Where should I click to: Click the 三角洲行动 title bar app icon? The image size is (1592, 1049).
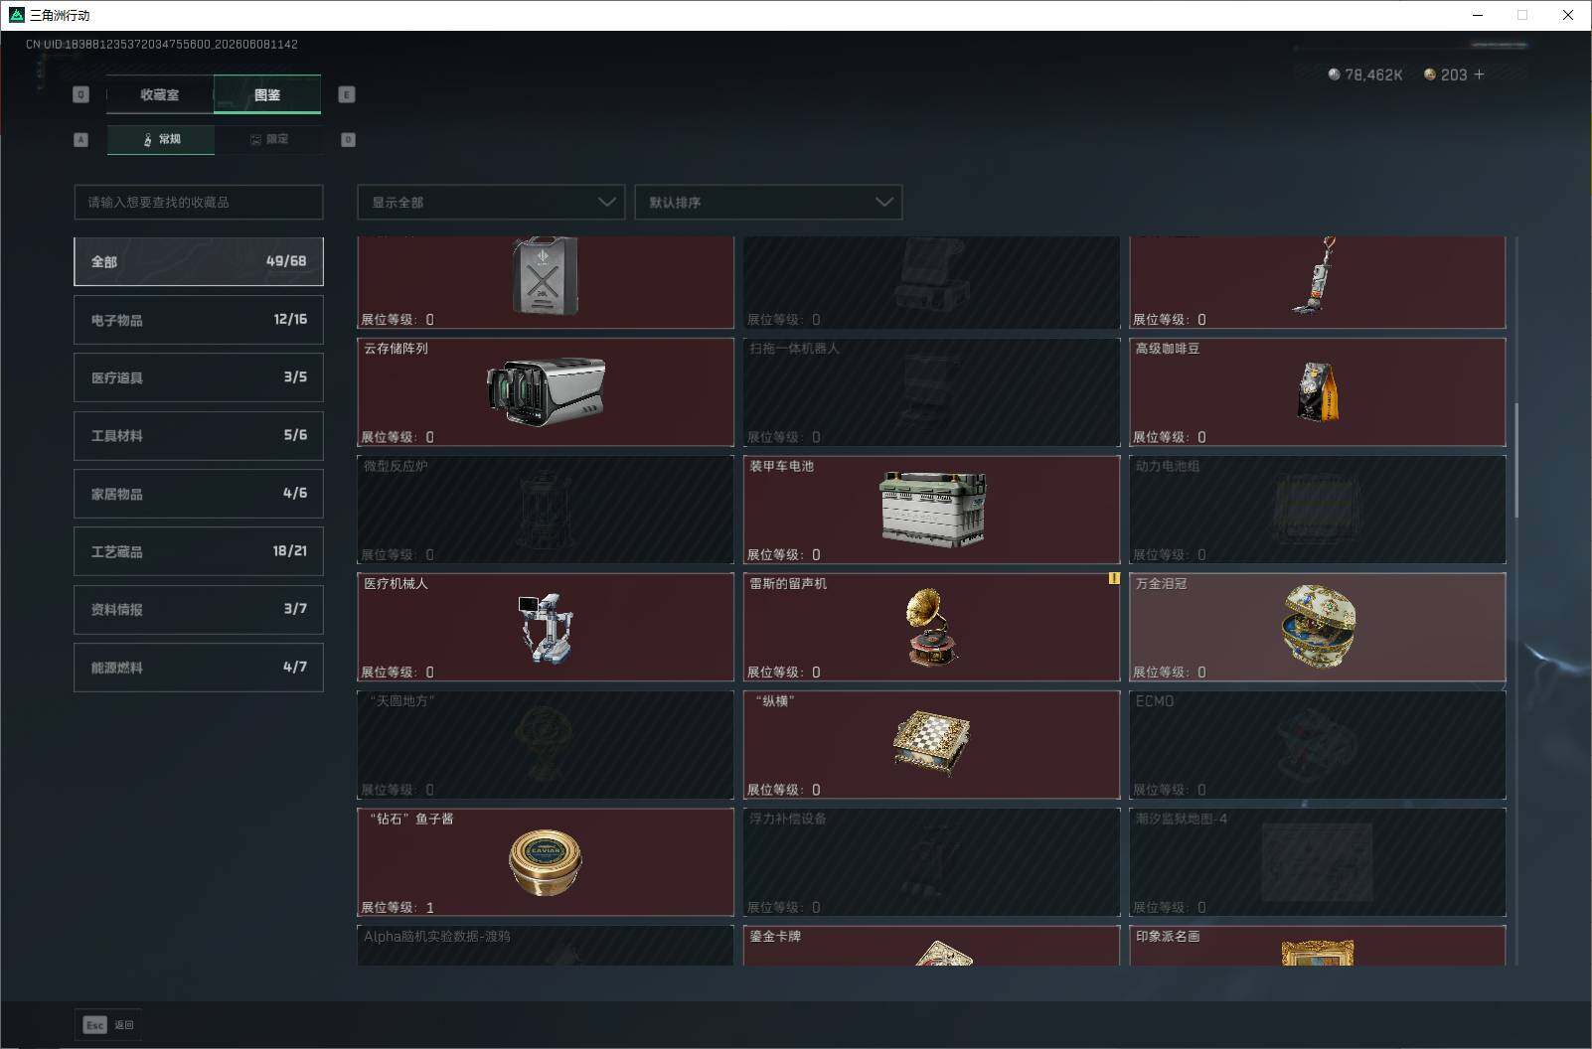coord(16,15)
